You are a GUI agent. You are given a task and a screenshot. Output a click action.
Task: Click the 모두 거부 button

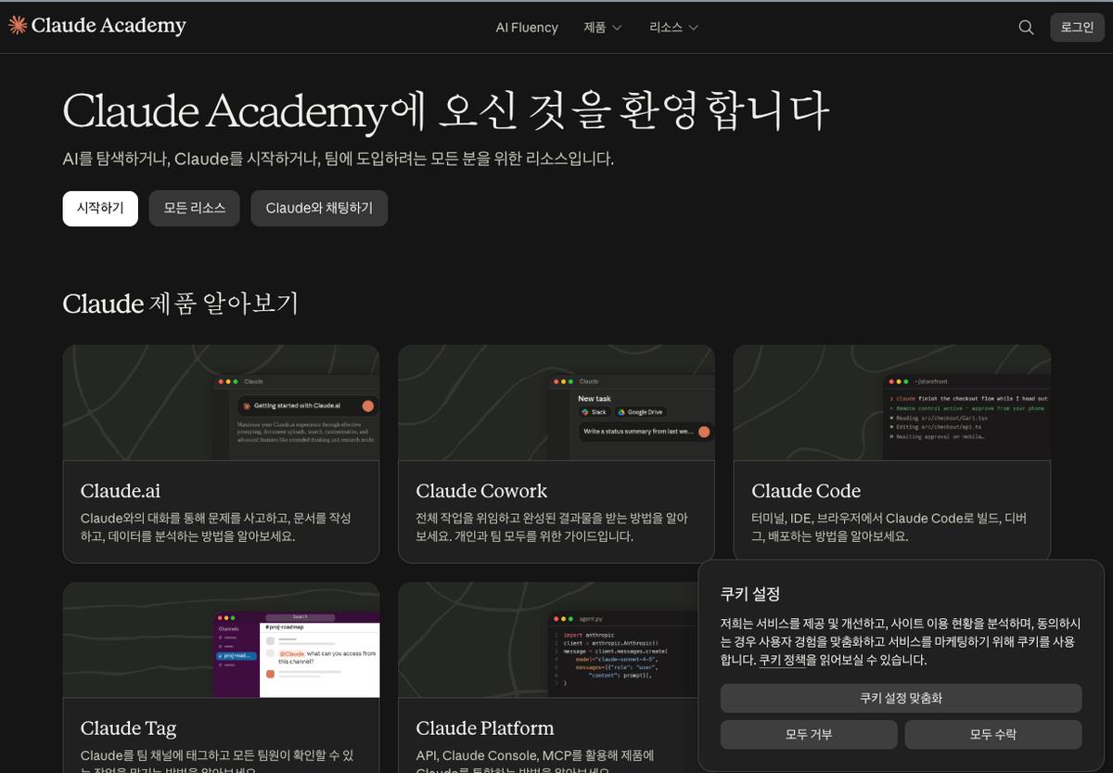(x=809, y=734)
